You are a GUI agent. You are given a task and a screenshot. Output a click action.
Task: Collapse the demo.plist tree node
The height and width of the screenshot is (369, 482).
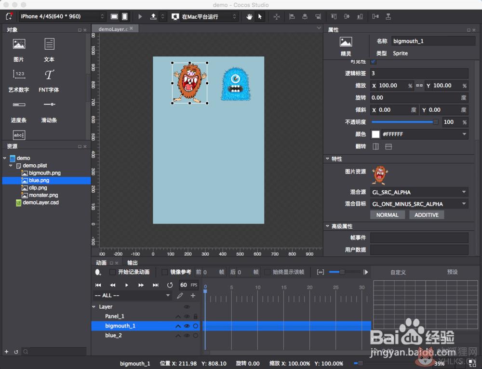(x=11, y=166)
